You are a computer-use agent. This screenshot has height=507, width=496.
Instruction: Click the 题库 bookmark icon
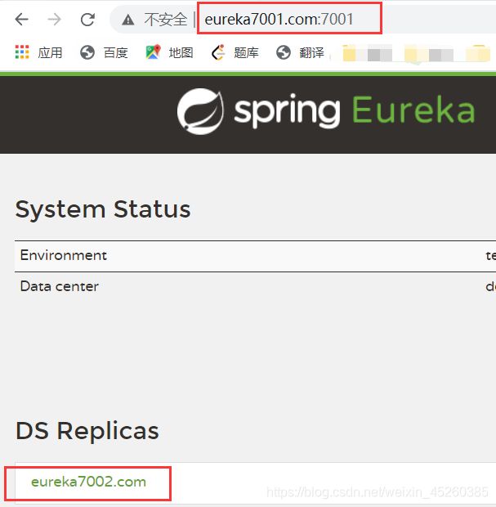tap(218, 52)
